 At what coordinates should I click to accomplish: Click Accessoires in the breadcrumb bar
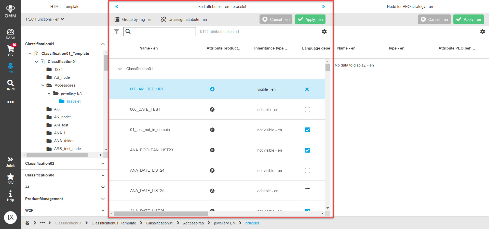[x=193, y=223]
